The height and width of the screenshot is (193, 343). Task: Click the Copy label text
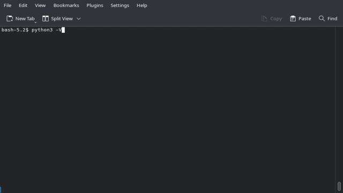[276, 19]
